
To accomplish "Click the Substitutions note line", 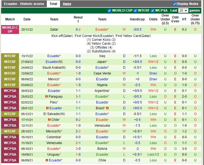I will [101, 51].
